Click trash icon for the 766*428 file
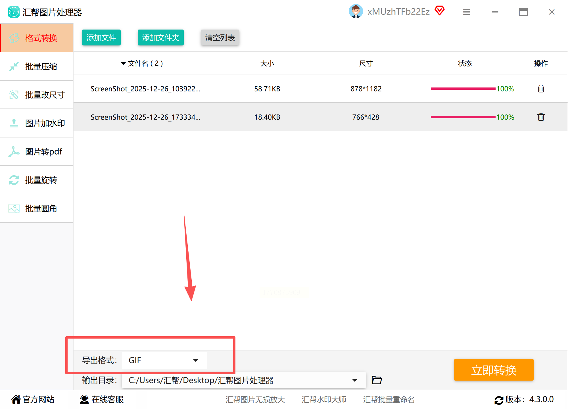 (x=541, y=117)
